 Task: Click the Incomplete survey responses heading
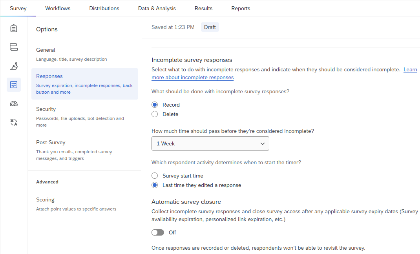pos(192,60)
